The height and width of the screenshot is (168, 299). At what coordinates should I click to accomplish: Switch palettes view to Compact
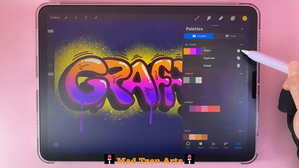(199, 36)
